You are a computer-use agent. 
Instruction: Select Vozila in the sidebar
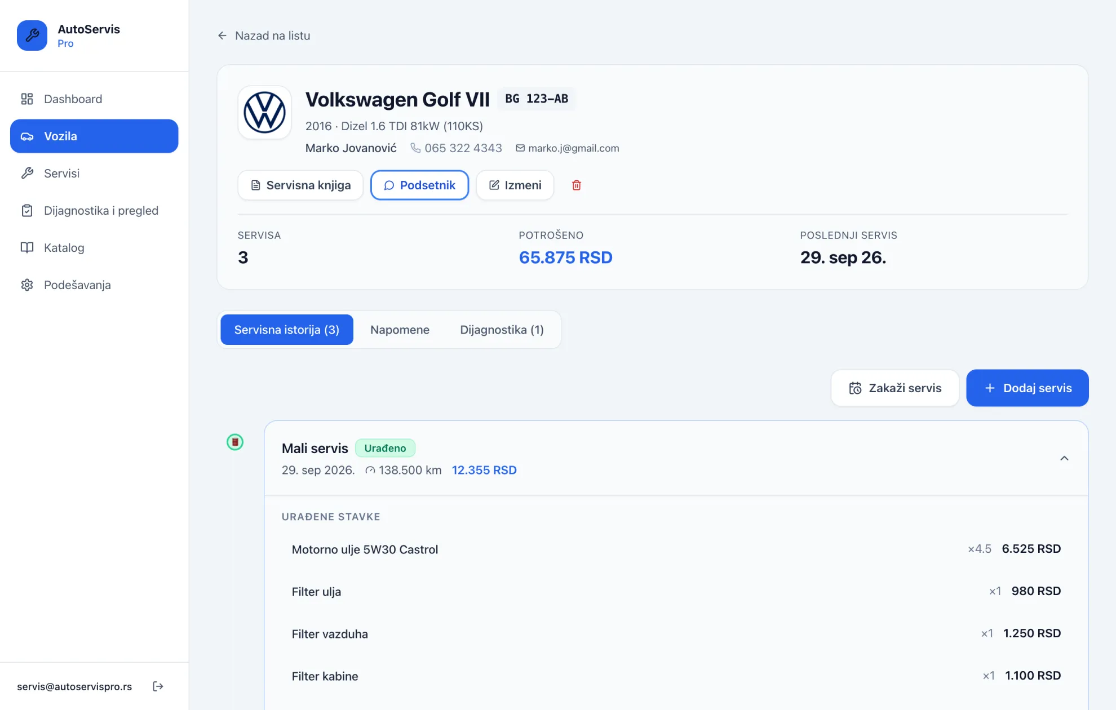(x=94, y=136)
